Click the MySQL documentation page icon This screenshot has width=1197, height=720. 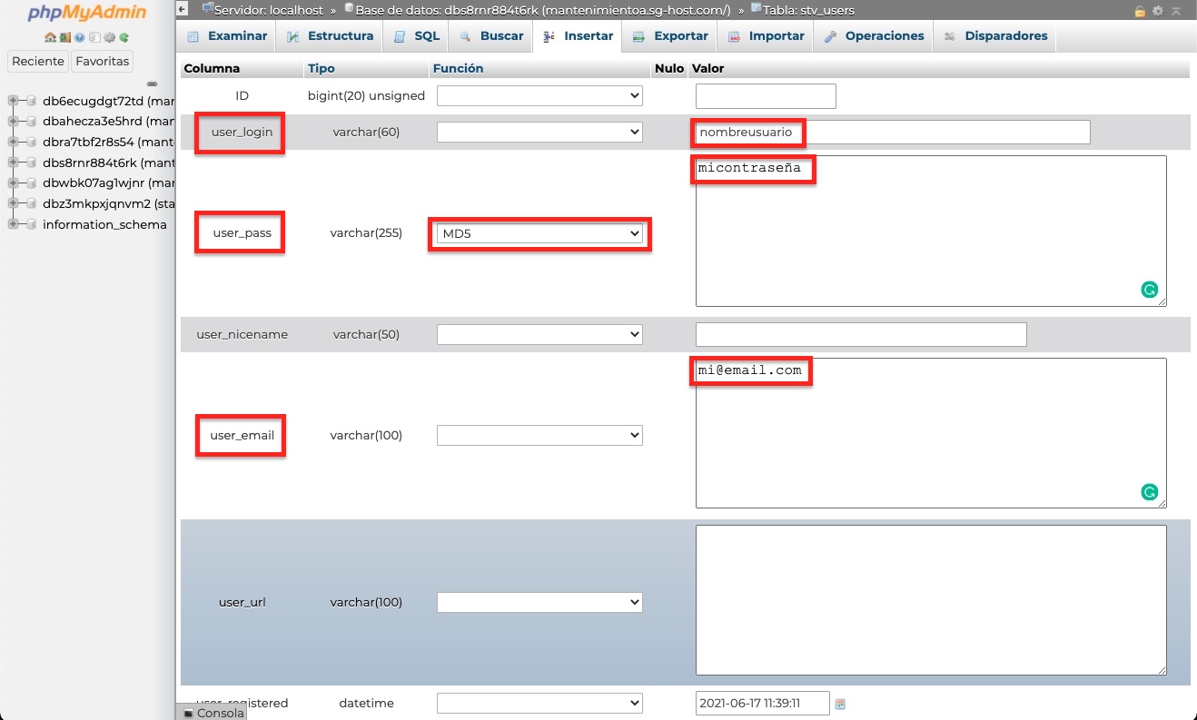[94, 37]
